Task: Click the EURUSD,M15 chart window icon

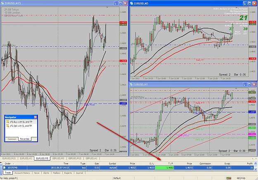Action: [x=2, y=3]
